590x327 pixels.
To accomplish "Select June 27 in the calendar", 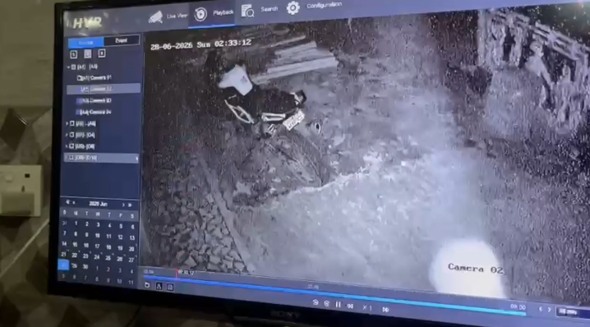I will click(x=131, y=260).
